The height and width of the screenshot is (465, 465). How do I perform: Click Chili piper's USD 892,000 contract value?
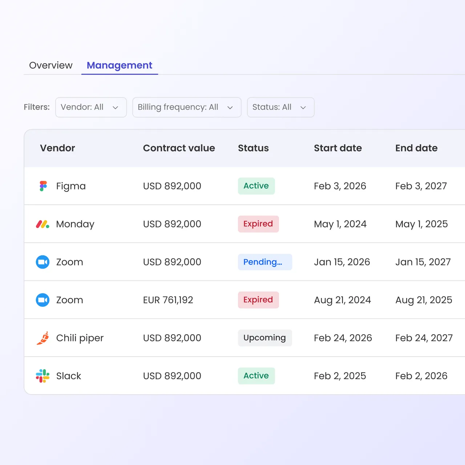click(172, 338)
